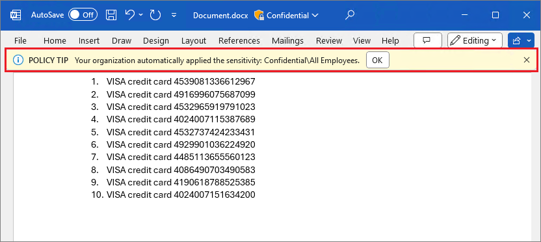Save the document with the floppy disk icon
The image size is (541, 242).
point(111,15)
